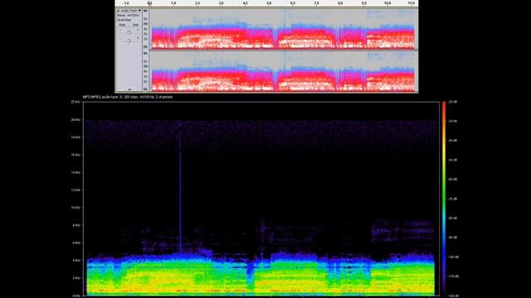The image size is (531, 298).
Task: Click the 4 kHz axis label
Action: coord(76,260)
